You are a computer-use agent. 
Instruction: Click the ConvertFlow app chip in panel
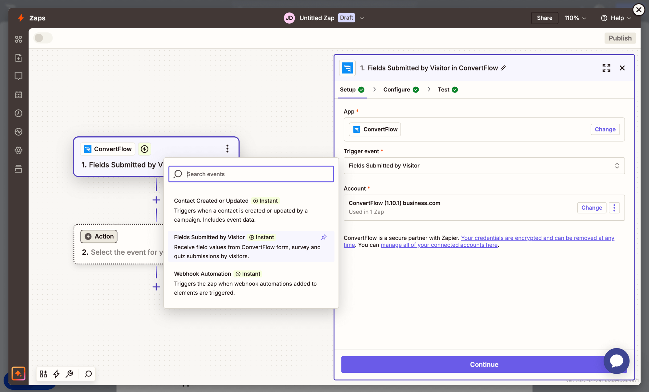(375, 129)
